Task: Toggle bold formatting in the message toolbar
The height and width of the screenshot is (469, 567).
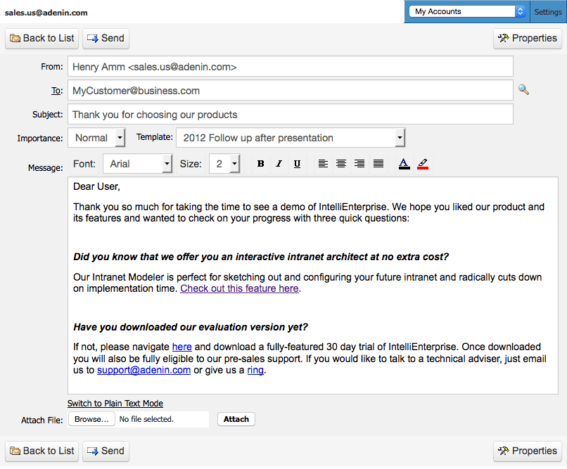Action: click(x=260, y=164)
